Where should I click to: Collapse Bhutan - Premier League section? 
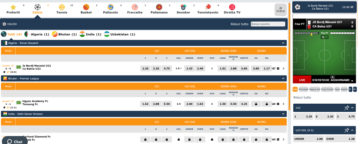pos(283,78)
